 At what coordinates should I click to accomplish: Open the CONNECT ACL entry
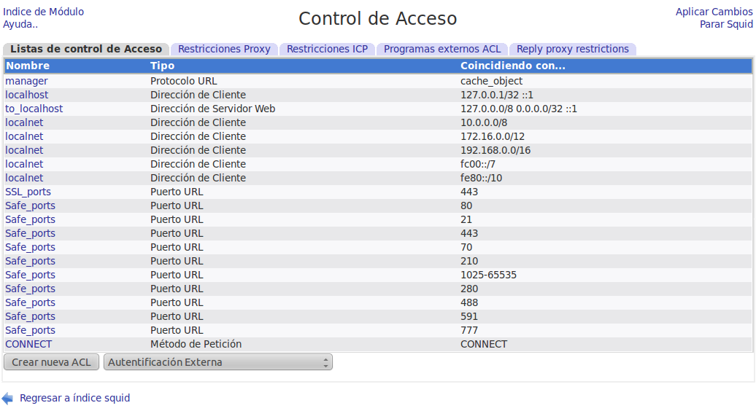(28, 344)
